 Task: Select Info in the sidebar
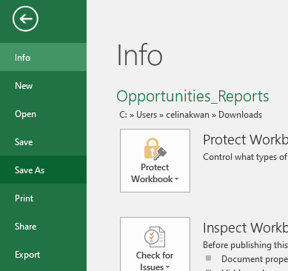43,57
